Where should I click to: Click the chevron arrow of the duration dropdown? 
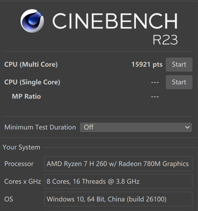point(187,127)
